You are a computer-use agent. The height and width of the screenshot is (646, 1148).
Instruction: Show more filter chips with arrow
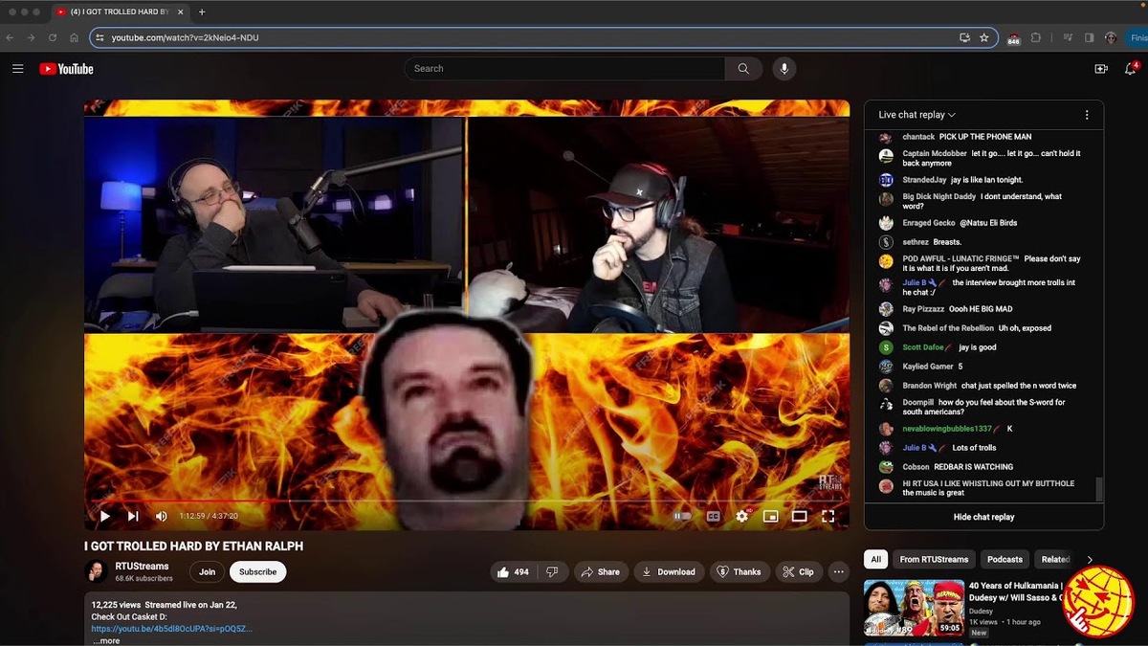pos(1090,559)
